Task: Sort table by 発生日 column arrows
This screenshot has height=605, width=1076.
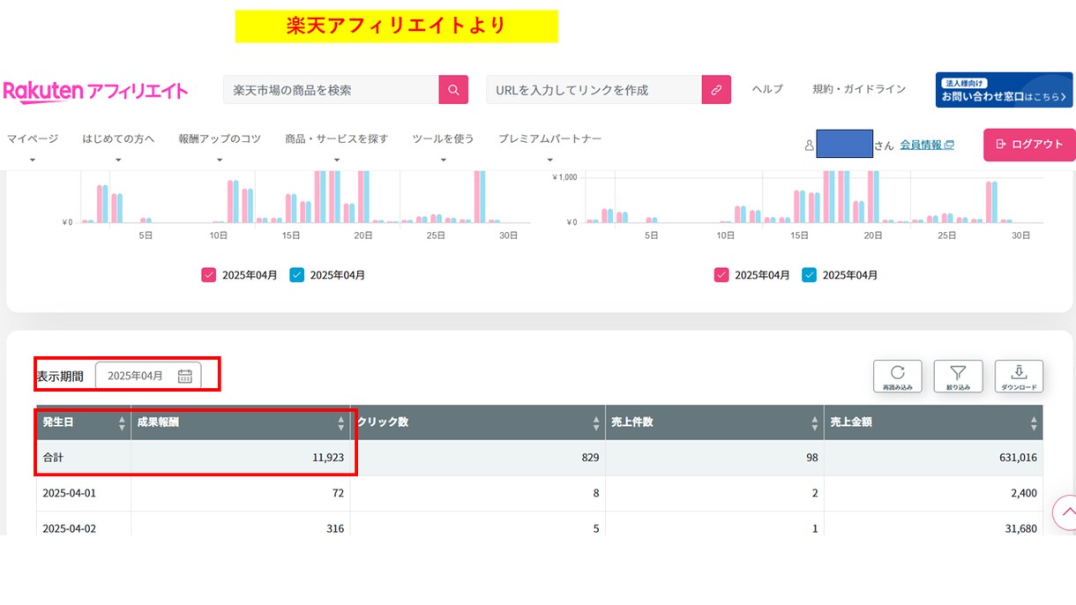Action: tap(122, 423)
